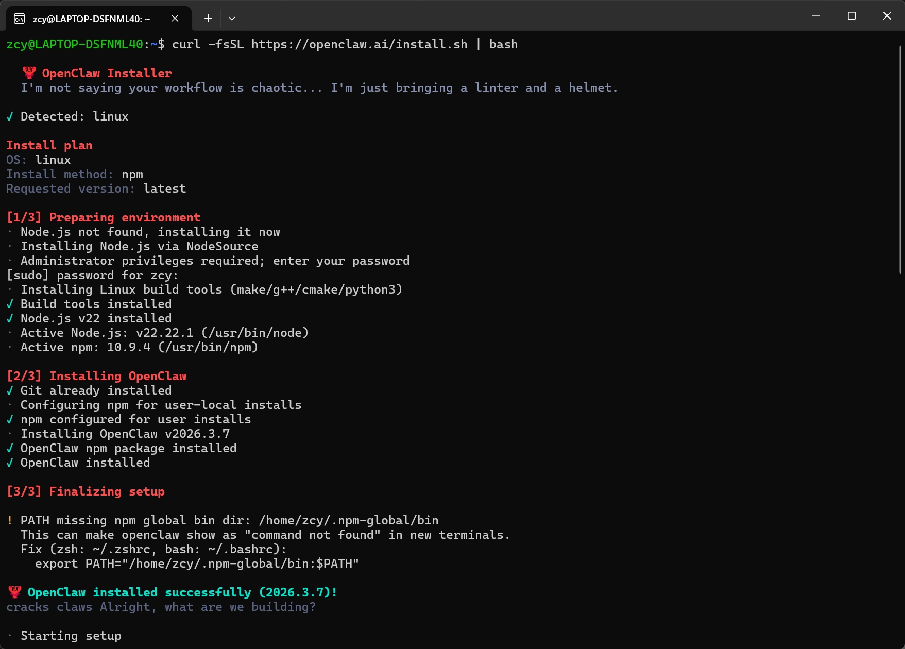The width and height of the screenshot is (905, 649).
Task: Open a new terminal tab
Action: [x=208, y=19]
